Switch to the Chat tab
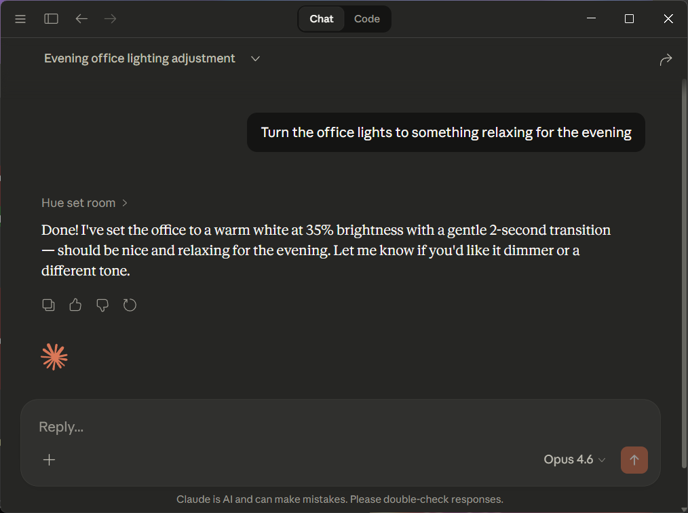The width and height of the screenshot is (688, 513). [x=322, y=19]
